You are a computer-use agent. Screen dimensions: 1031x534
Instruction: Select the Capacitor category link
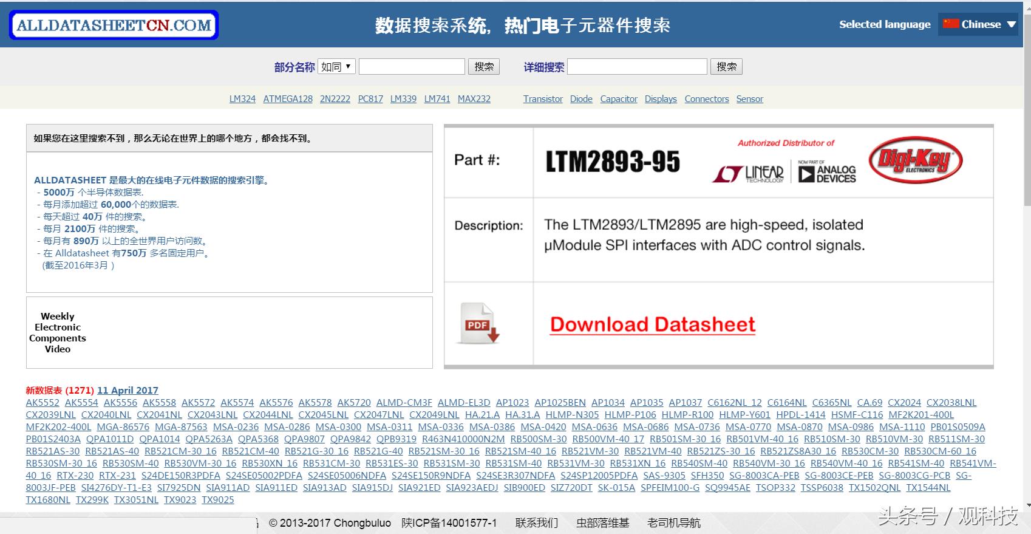[619, 99]
